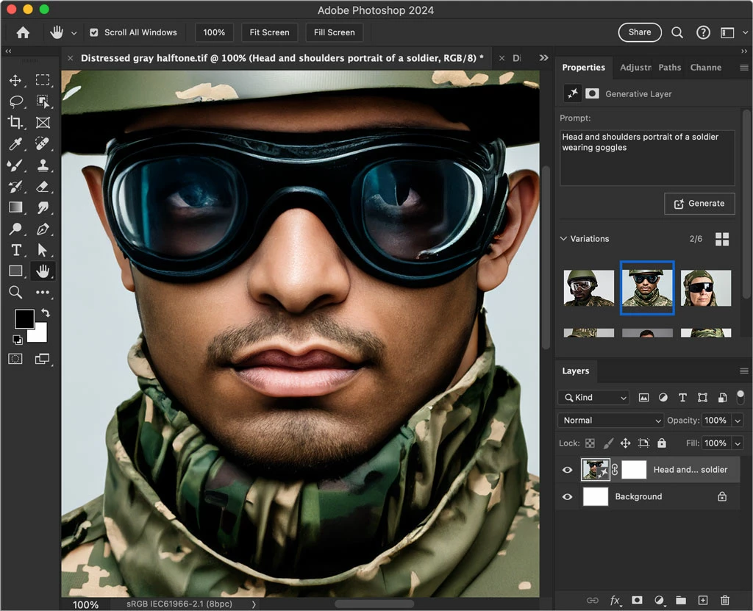
Task: Toggle the Scroll All Windows checkbox
Action: 94,32
